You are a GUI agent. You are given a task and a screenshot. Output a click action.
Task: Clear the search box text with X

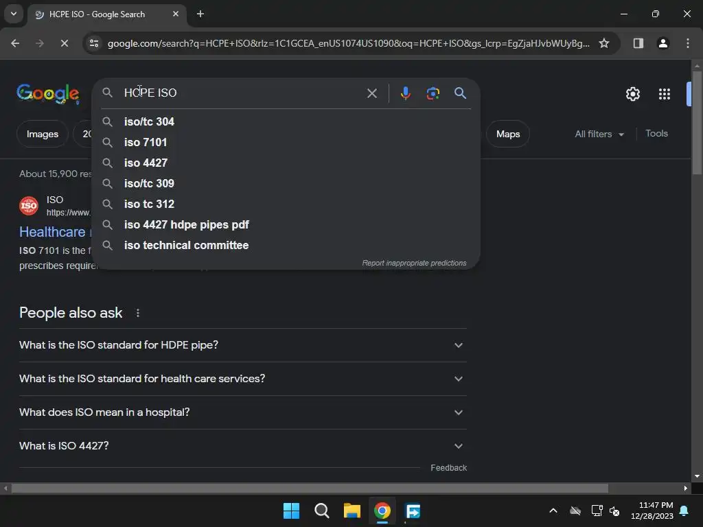click(x=371, y=93)
